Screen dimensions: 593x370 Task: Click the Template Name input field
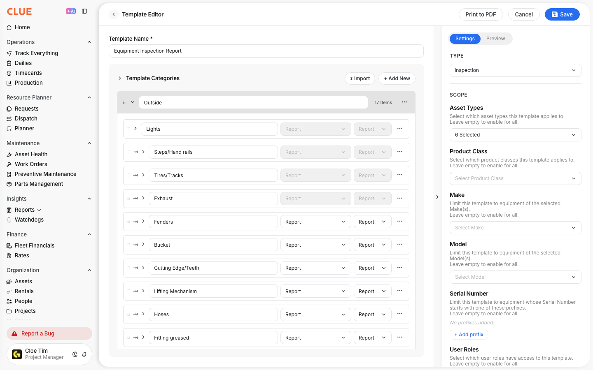tap(266, 51)
